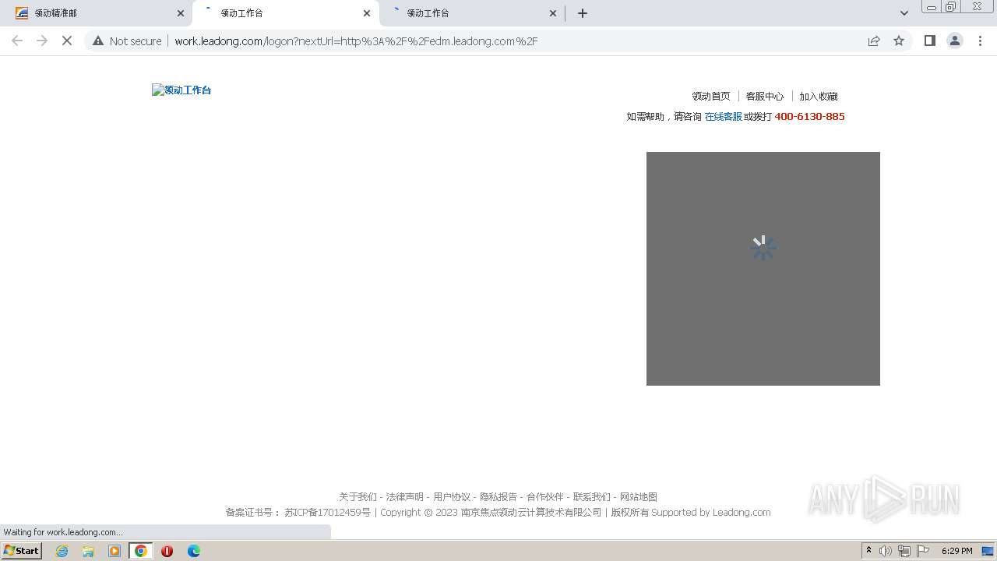Viewport: 997px width, 561px height.
Task: Click the show desktop tray button
Action: click(988, 551)
